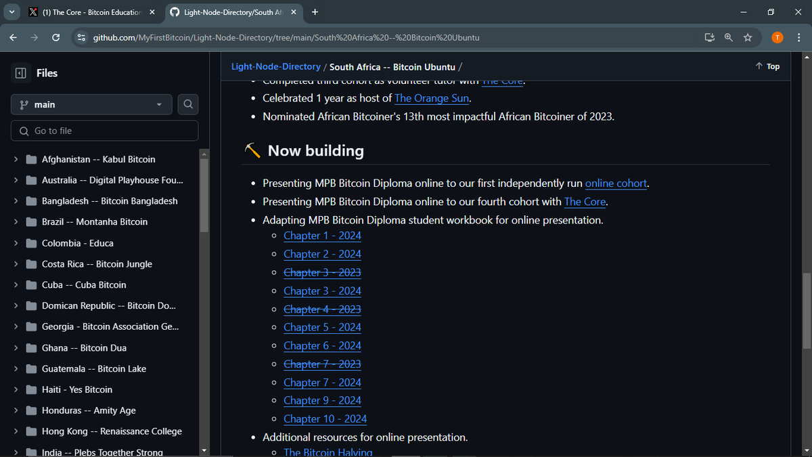Open Chapter 2 - 2024 link
This screenshot has height=457, width=812.
[x=322, y=254]
